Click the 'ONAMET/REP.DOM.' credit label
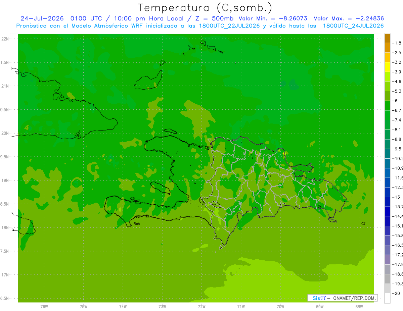403x311 pixels. [354, 298]
